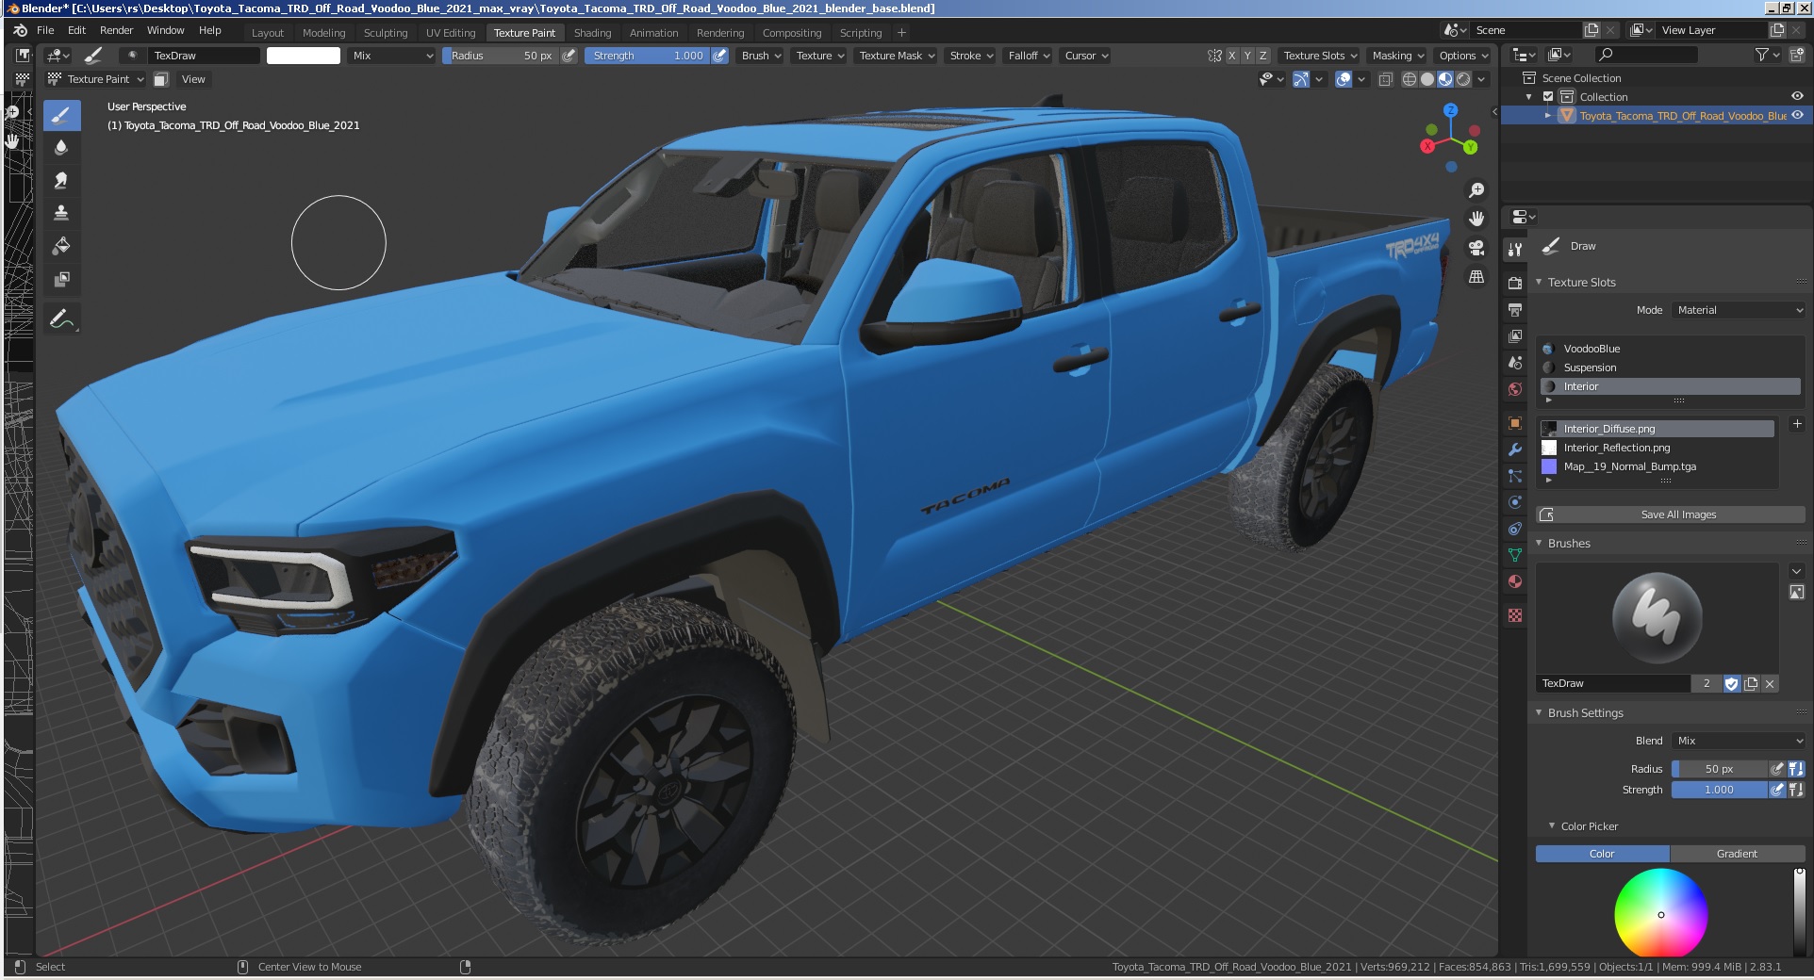Toggle Z axis symmetry

click(1263, 56)
